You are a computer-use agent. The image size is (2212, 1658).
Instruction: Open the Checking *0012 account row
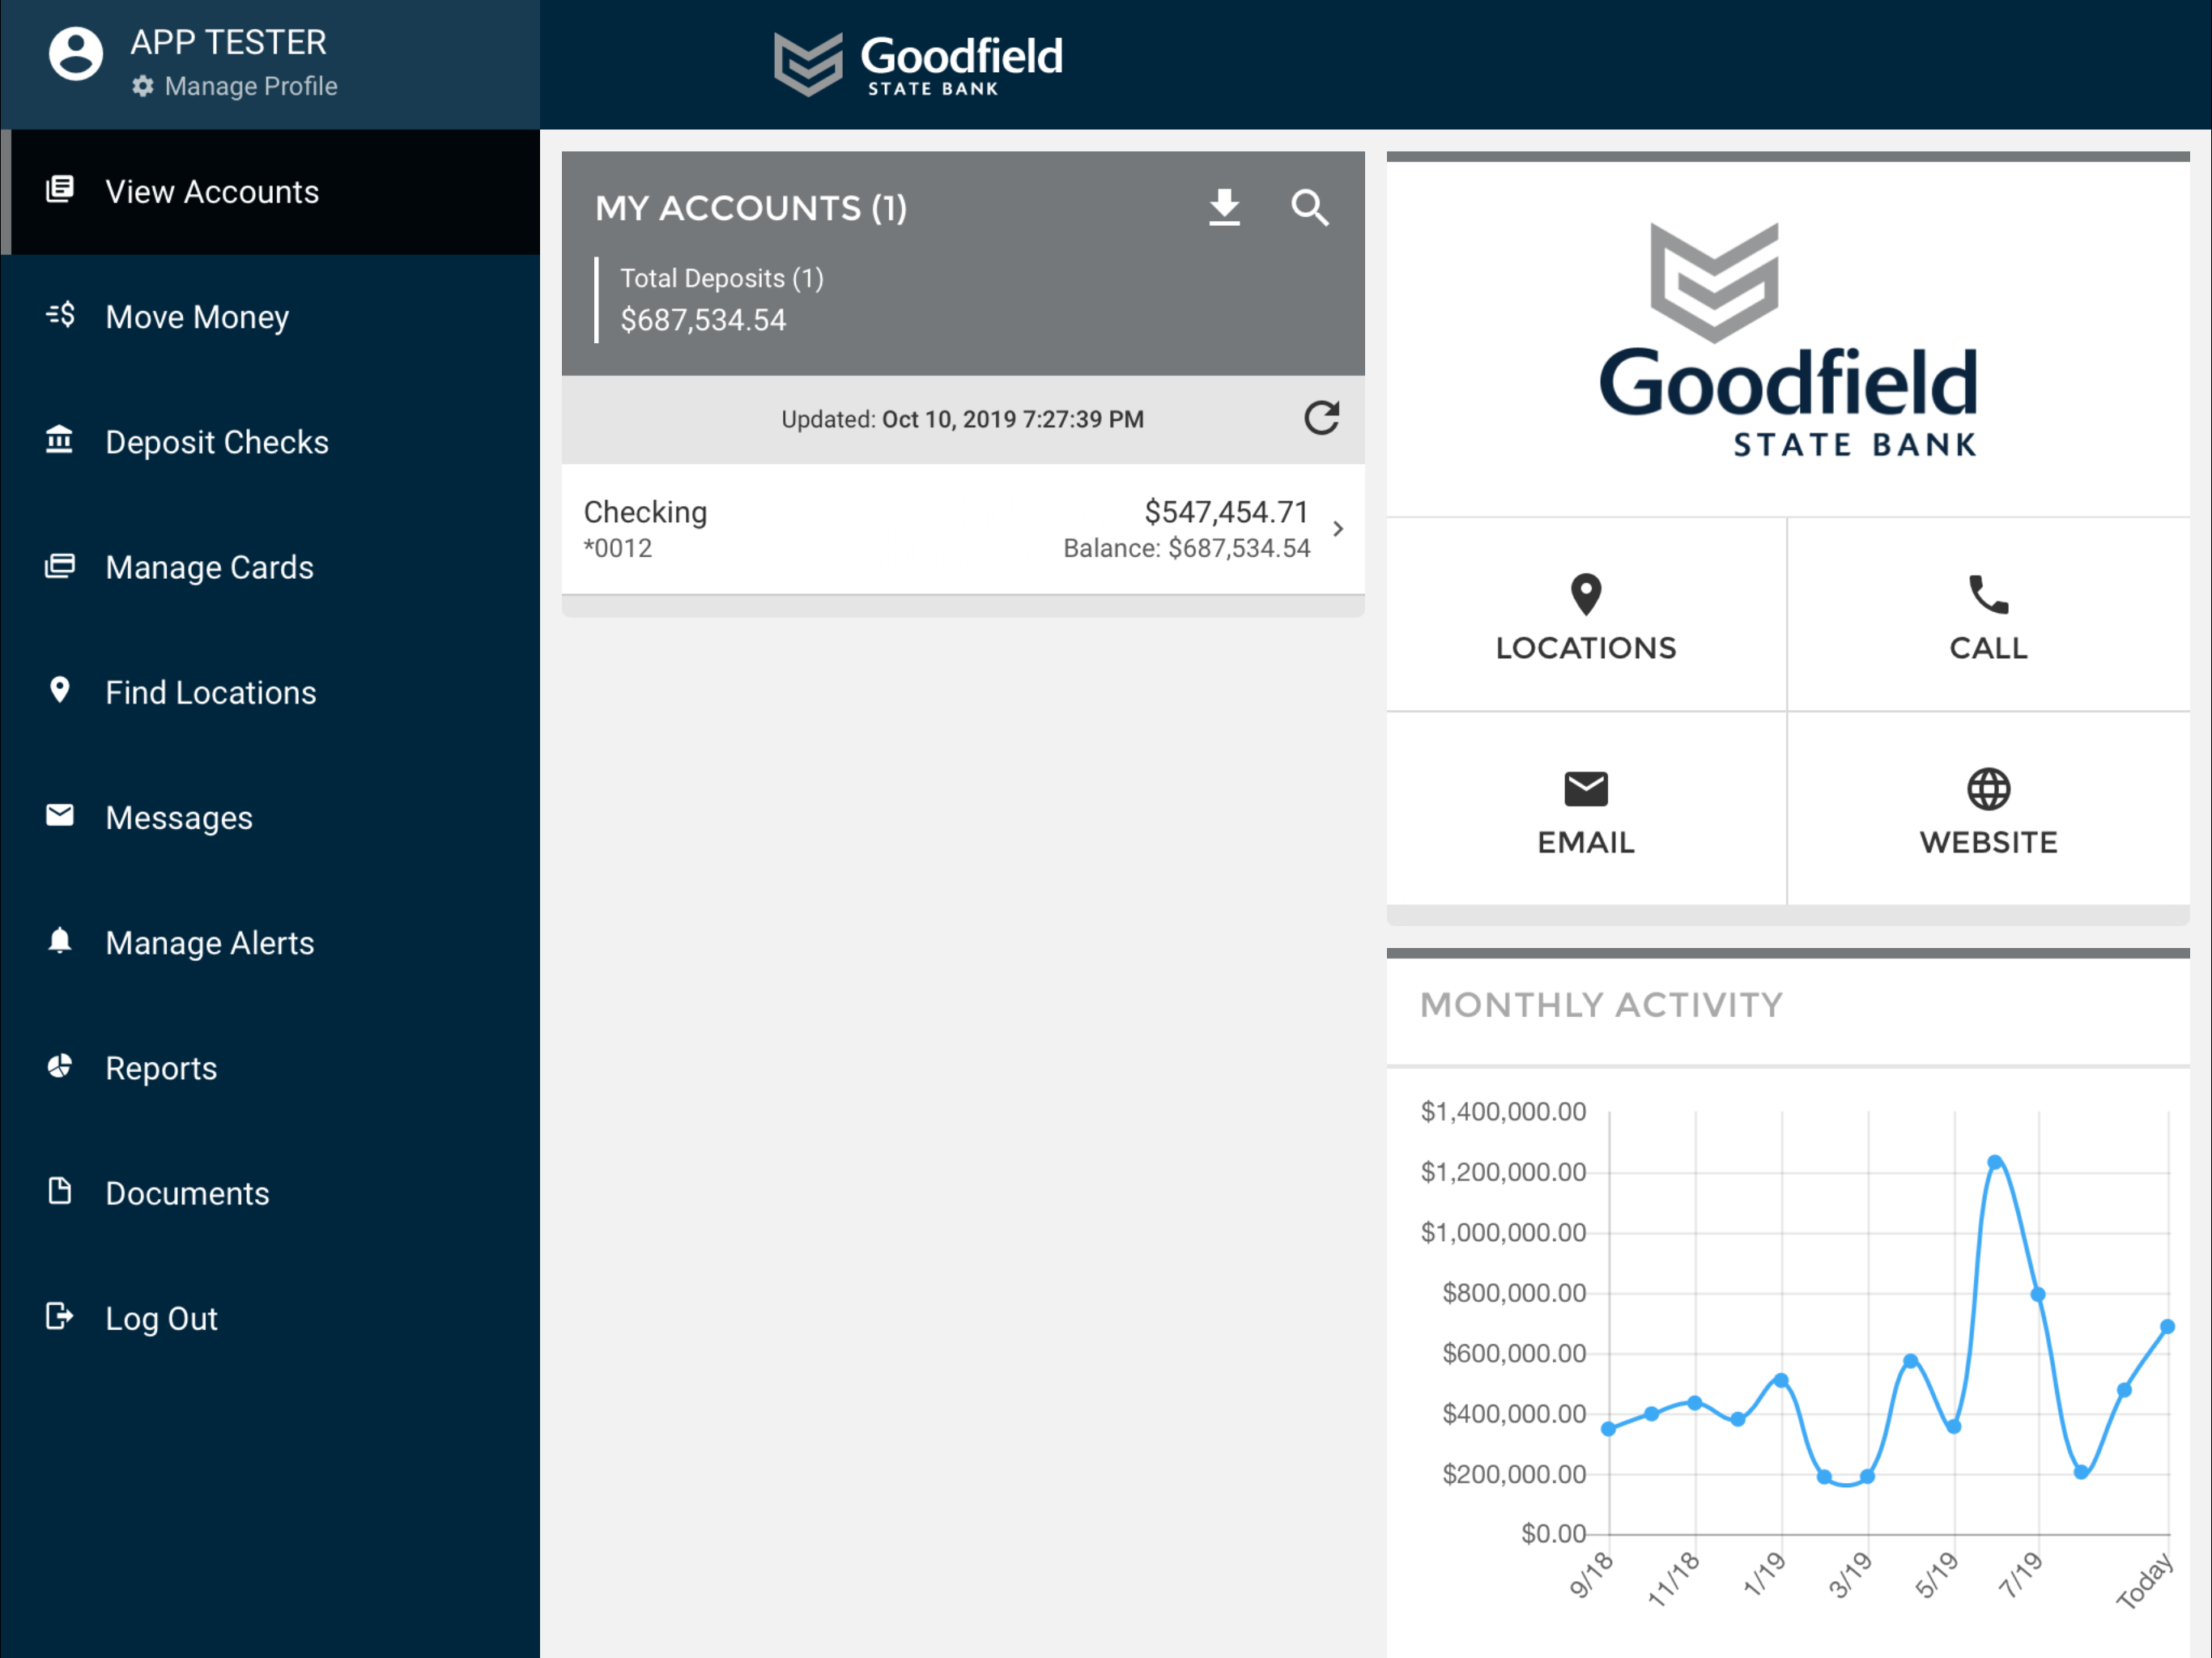(x=963, y=529)
